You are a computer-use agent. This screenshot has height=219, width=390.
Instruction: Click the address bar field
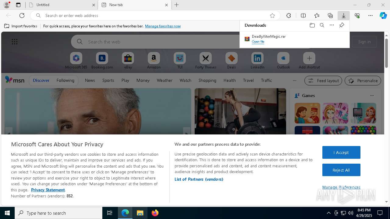pos(155,16)
